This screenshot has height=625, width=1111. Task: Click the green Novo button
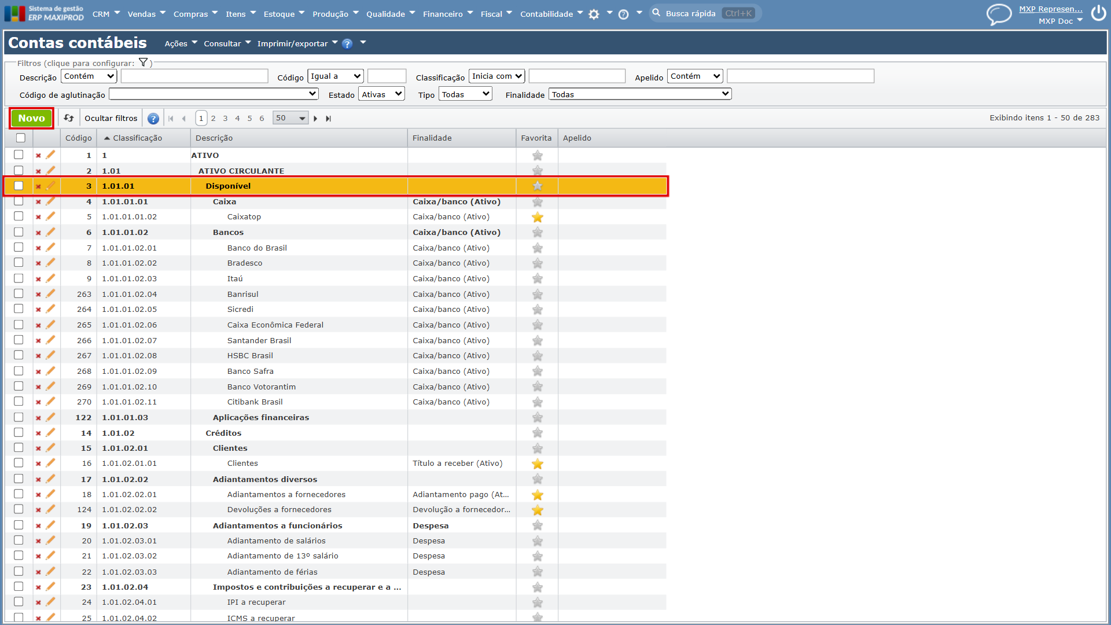(x=31, y=118)
